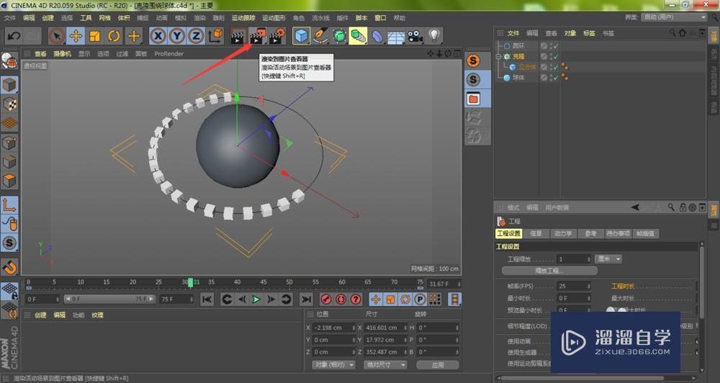Click the position X input field

(334, 328)
